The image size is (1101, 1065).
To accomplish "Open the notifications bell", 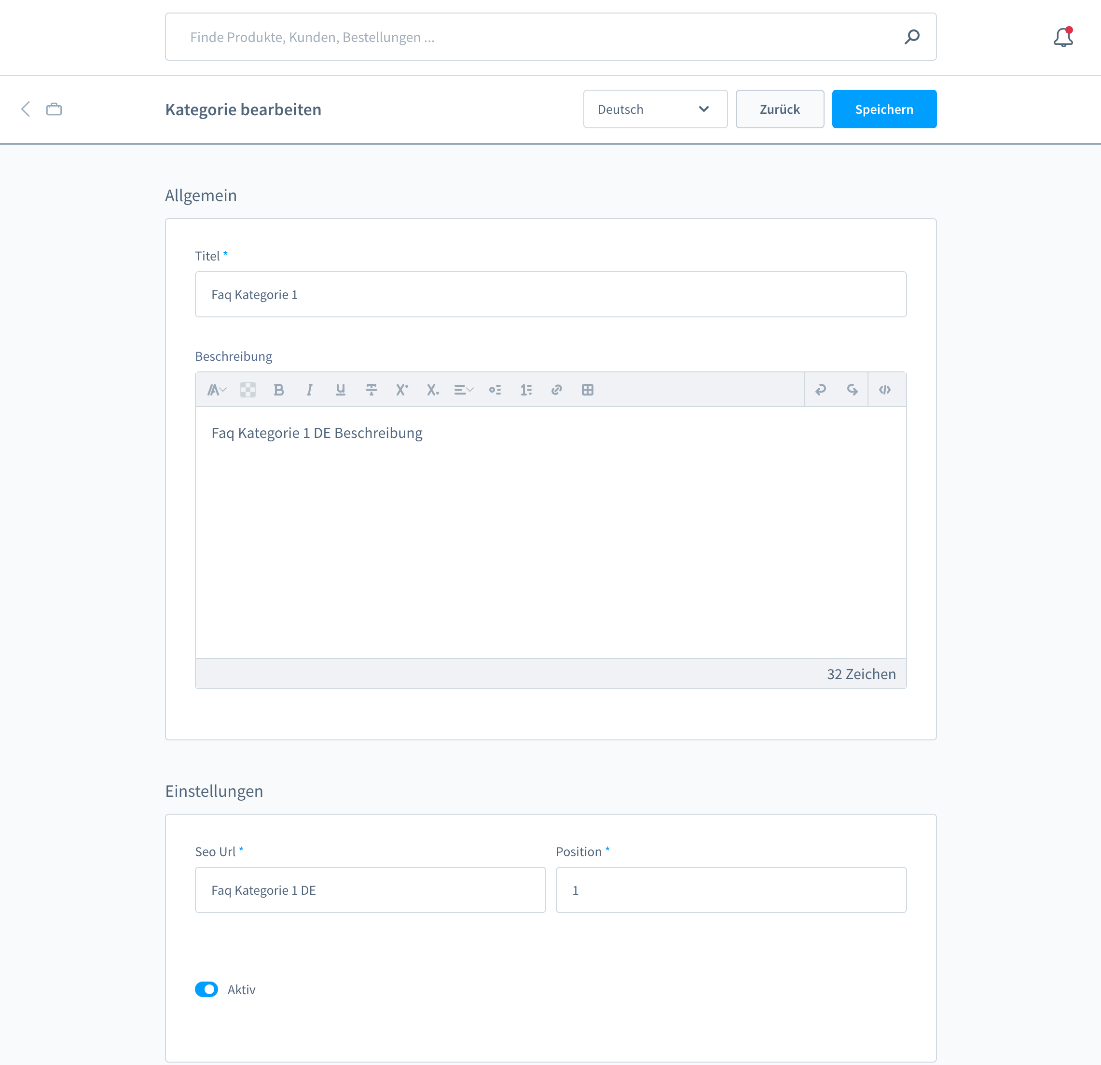I will (1063, 37).
